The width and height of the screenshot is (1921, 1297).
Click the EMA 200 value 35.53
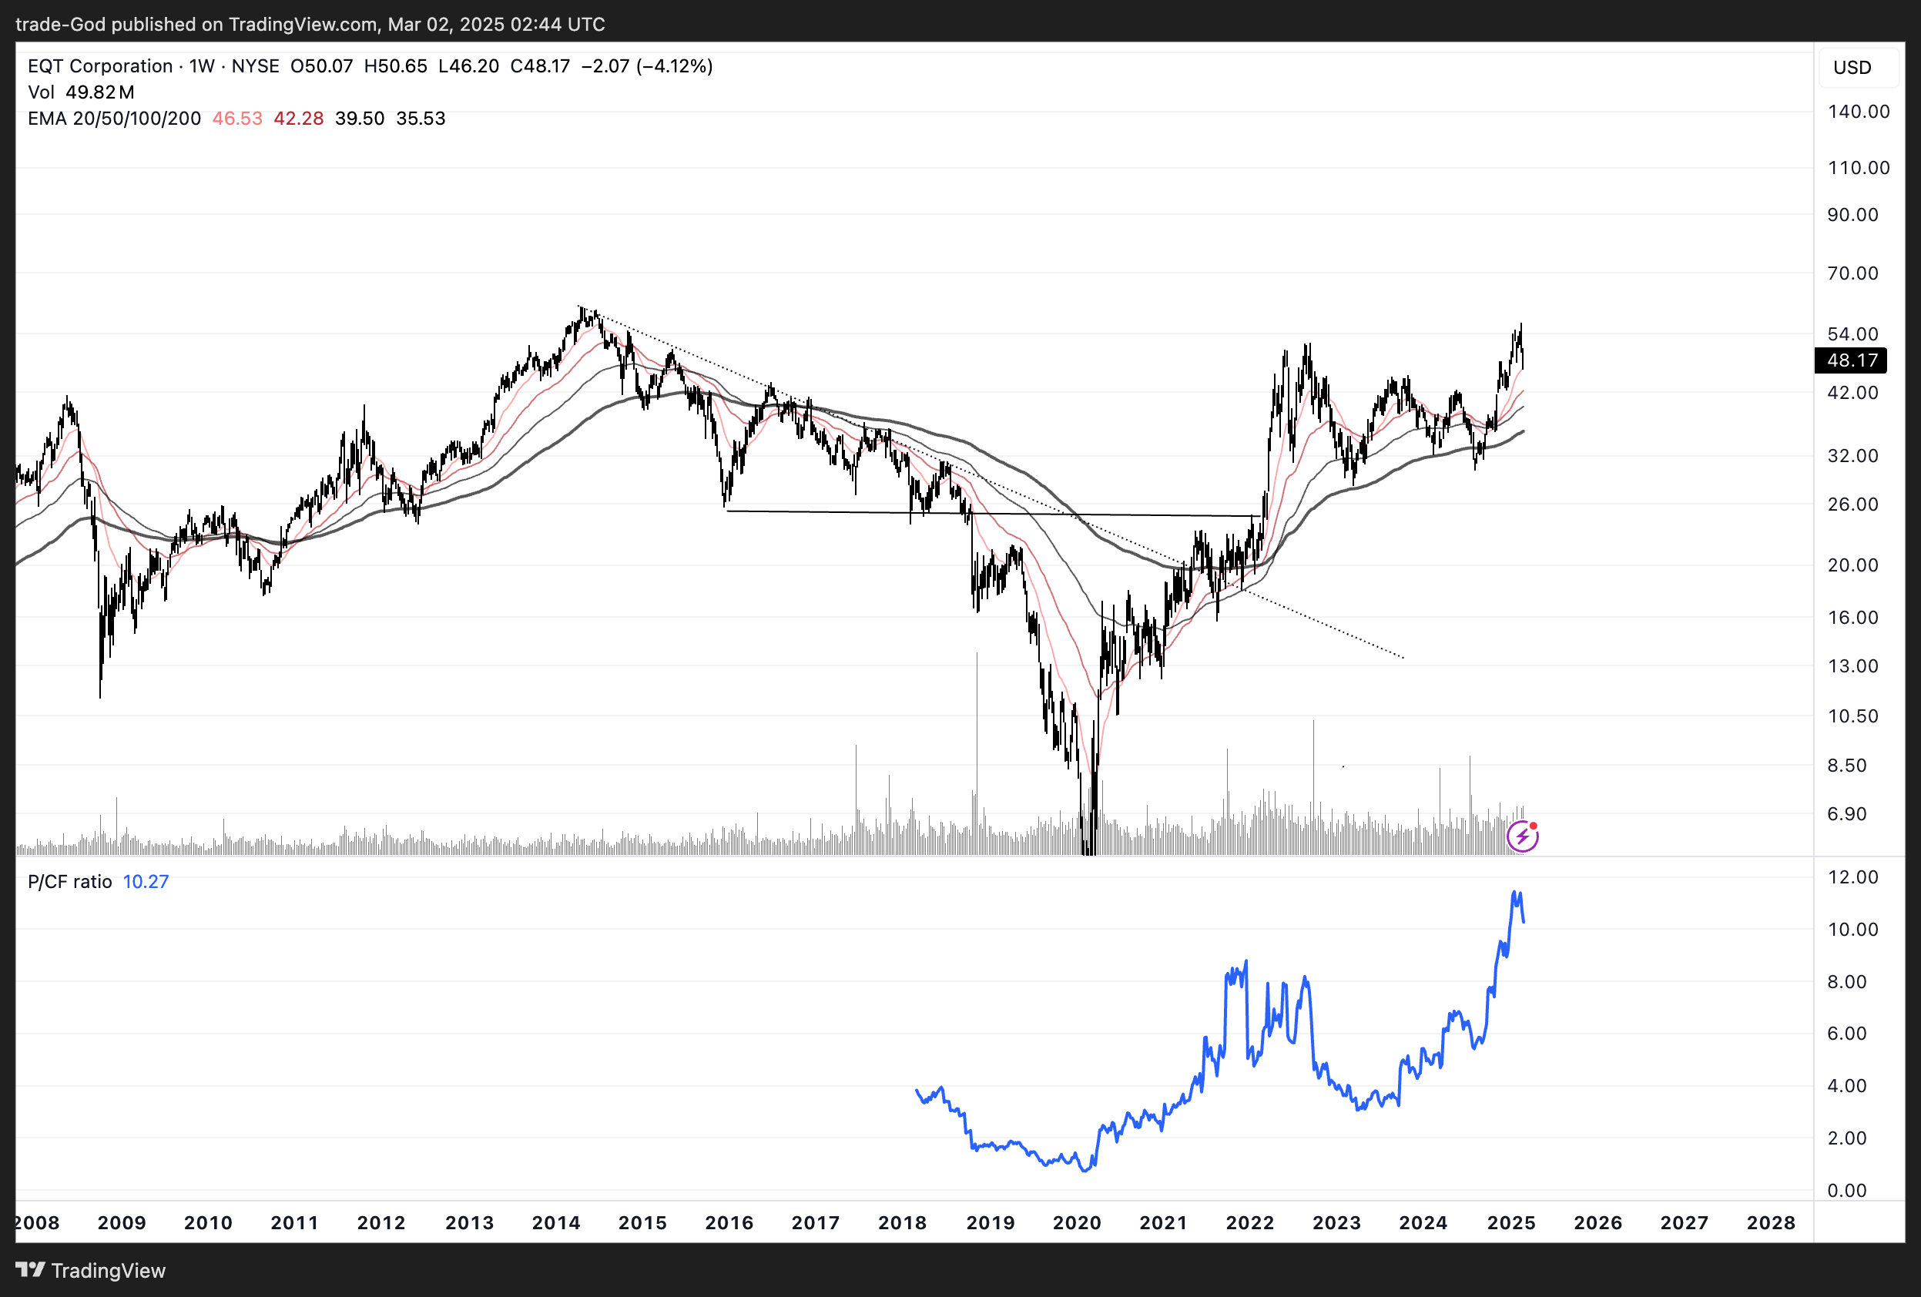[x=421, y=118]
